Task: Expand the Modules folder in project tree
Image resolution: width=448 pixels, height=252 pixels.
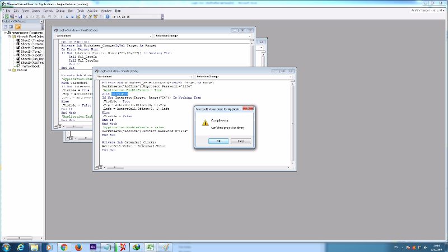Action: pos(10,71)
